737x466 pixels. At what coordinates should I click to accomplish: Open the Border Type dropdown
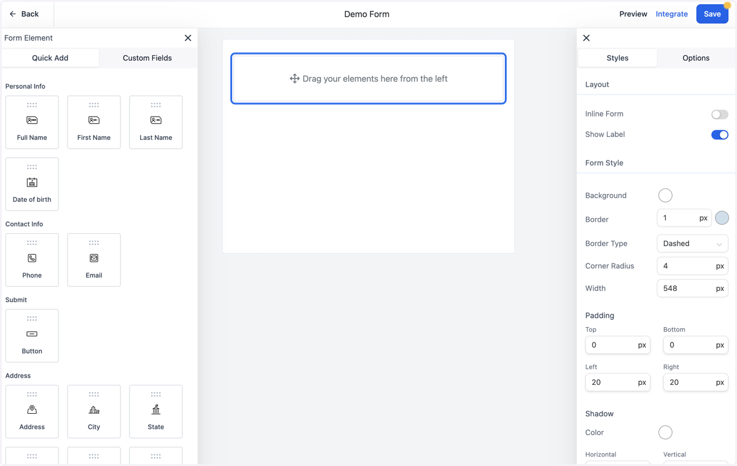[x=692, y=244]
